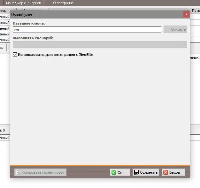Click the Сохранить button

(x=146, y=172)
